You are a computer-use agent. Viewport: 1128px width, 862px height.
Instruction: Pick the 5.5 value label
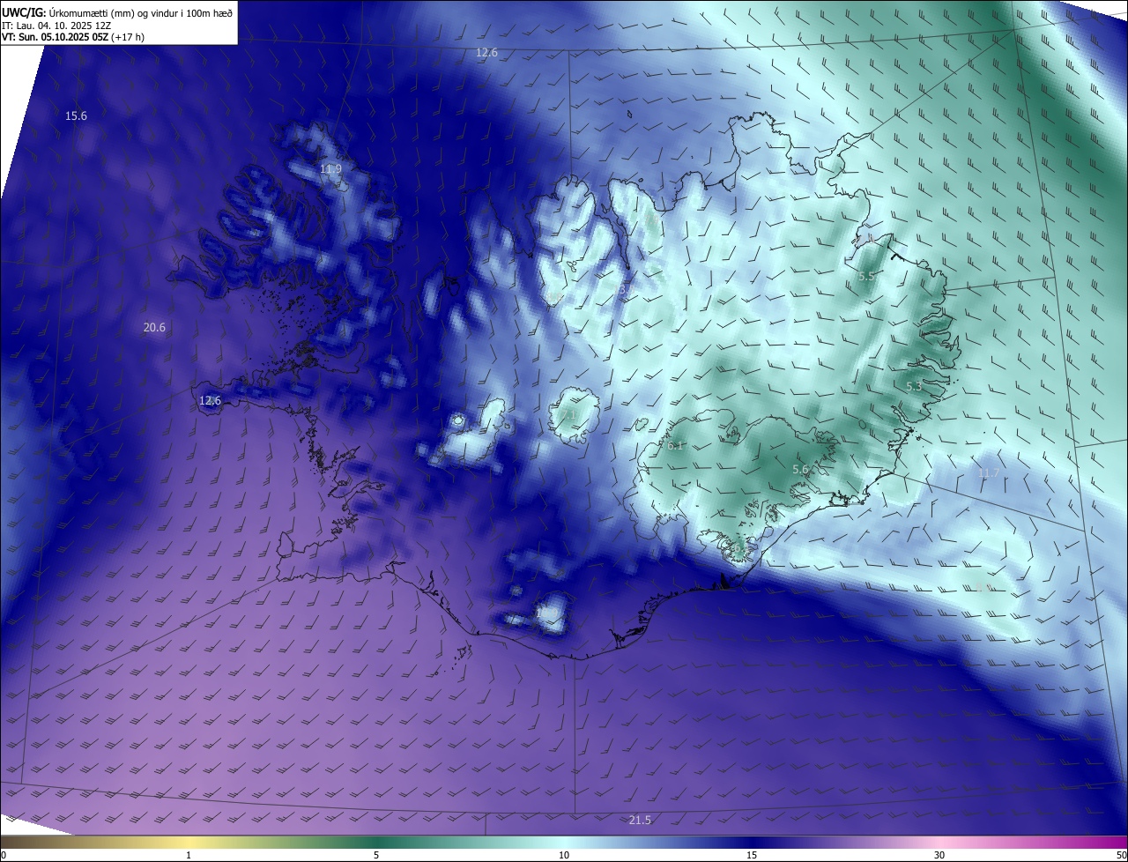pos(866,276)
